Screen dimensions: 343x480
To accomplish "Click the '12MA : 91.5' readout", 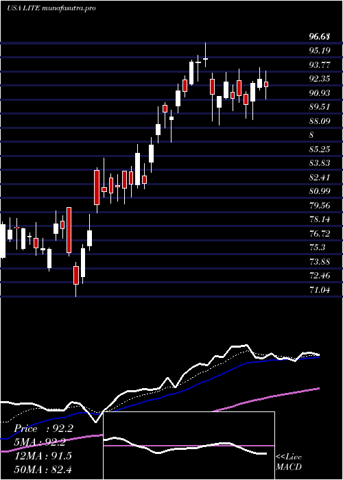I will pos(43,456).
